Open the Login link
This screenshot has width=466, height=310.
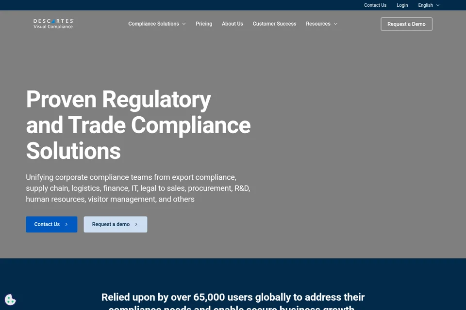(x=402, y=5)
